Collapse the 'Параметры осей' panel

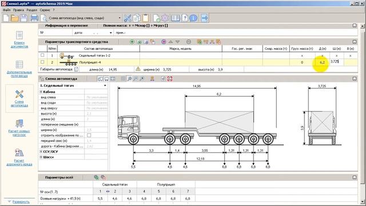[x=355, y=177]
